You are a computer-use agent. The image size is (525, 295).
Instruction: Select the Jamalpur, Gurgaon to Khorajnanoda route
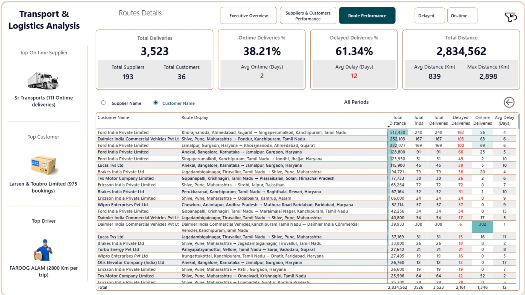pos(306,146)
